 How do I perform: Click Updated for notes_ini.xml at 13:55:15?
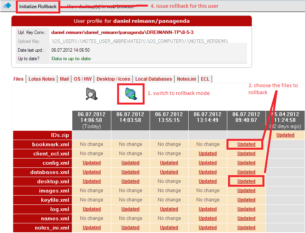pyautogui.click(x=169, y=228)
